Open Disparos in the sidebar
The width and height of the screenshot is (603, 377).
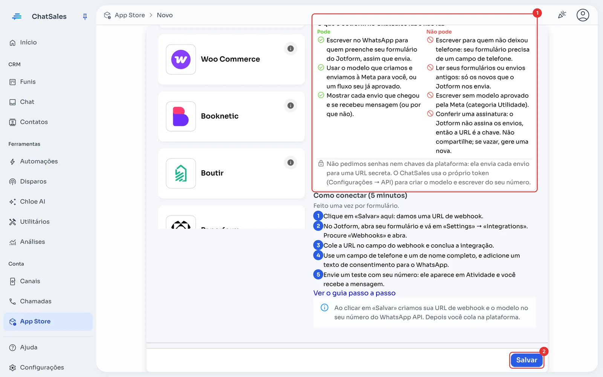[48, 182]
